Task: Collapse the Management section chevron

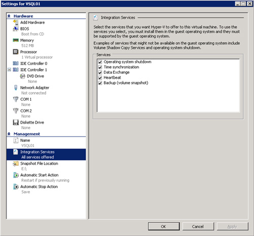Action: pyautogui.click(x=9, y=134)
